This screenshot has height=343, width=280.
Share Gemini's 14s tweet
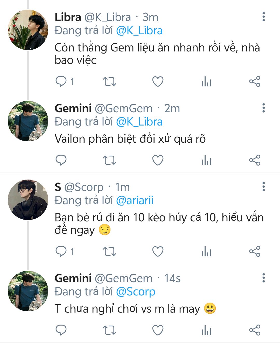255,330
